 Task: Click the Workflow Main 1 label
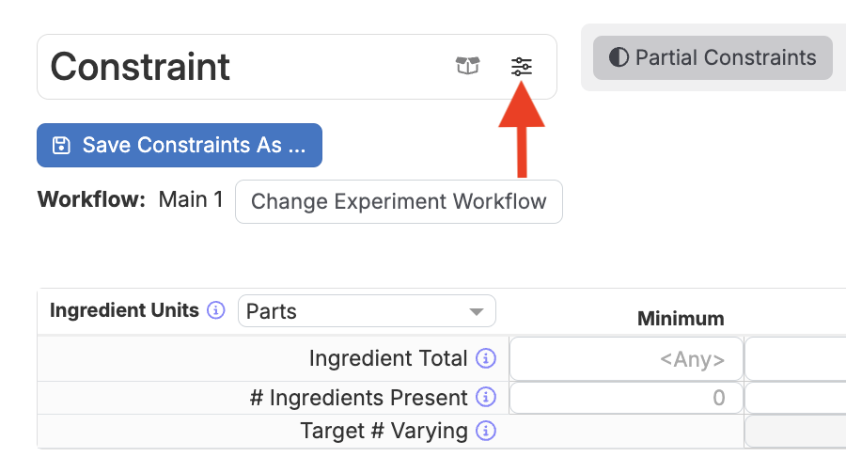(x=191, y=199)
